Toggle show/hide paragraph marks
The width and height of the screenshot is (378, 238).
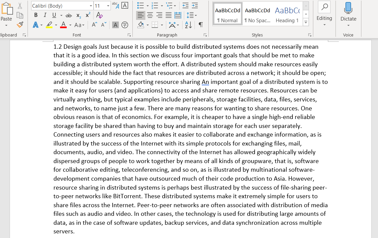click(x=200, y=25)
